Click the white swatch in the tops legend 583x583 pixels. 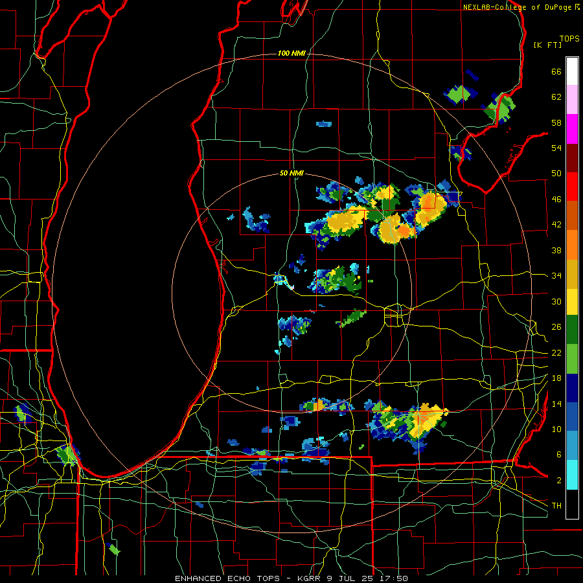[572, 71]
